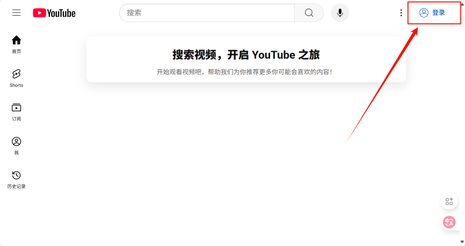Expand the hamburger guide menu
This screenshot has width=465, height=246.
16,13
